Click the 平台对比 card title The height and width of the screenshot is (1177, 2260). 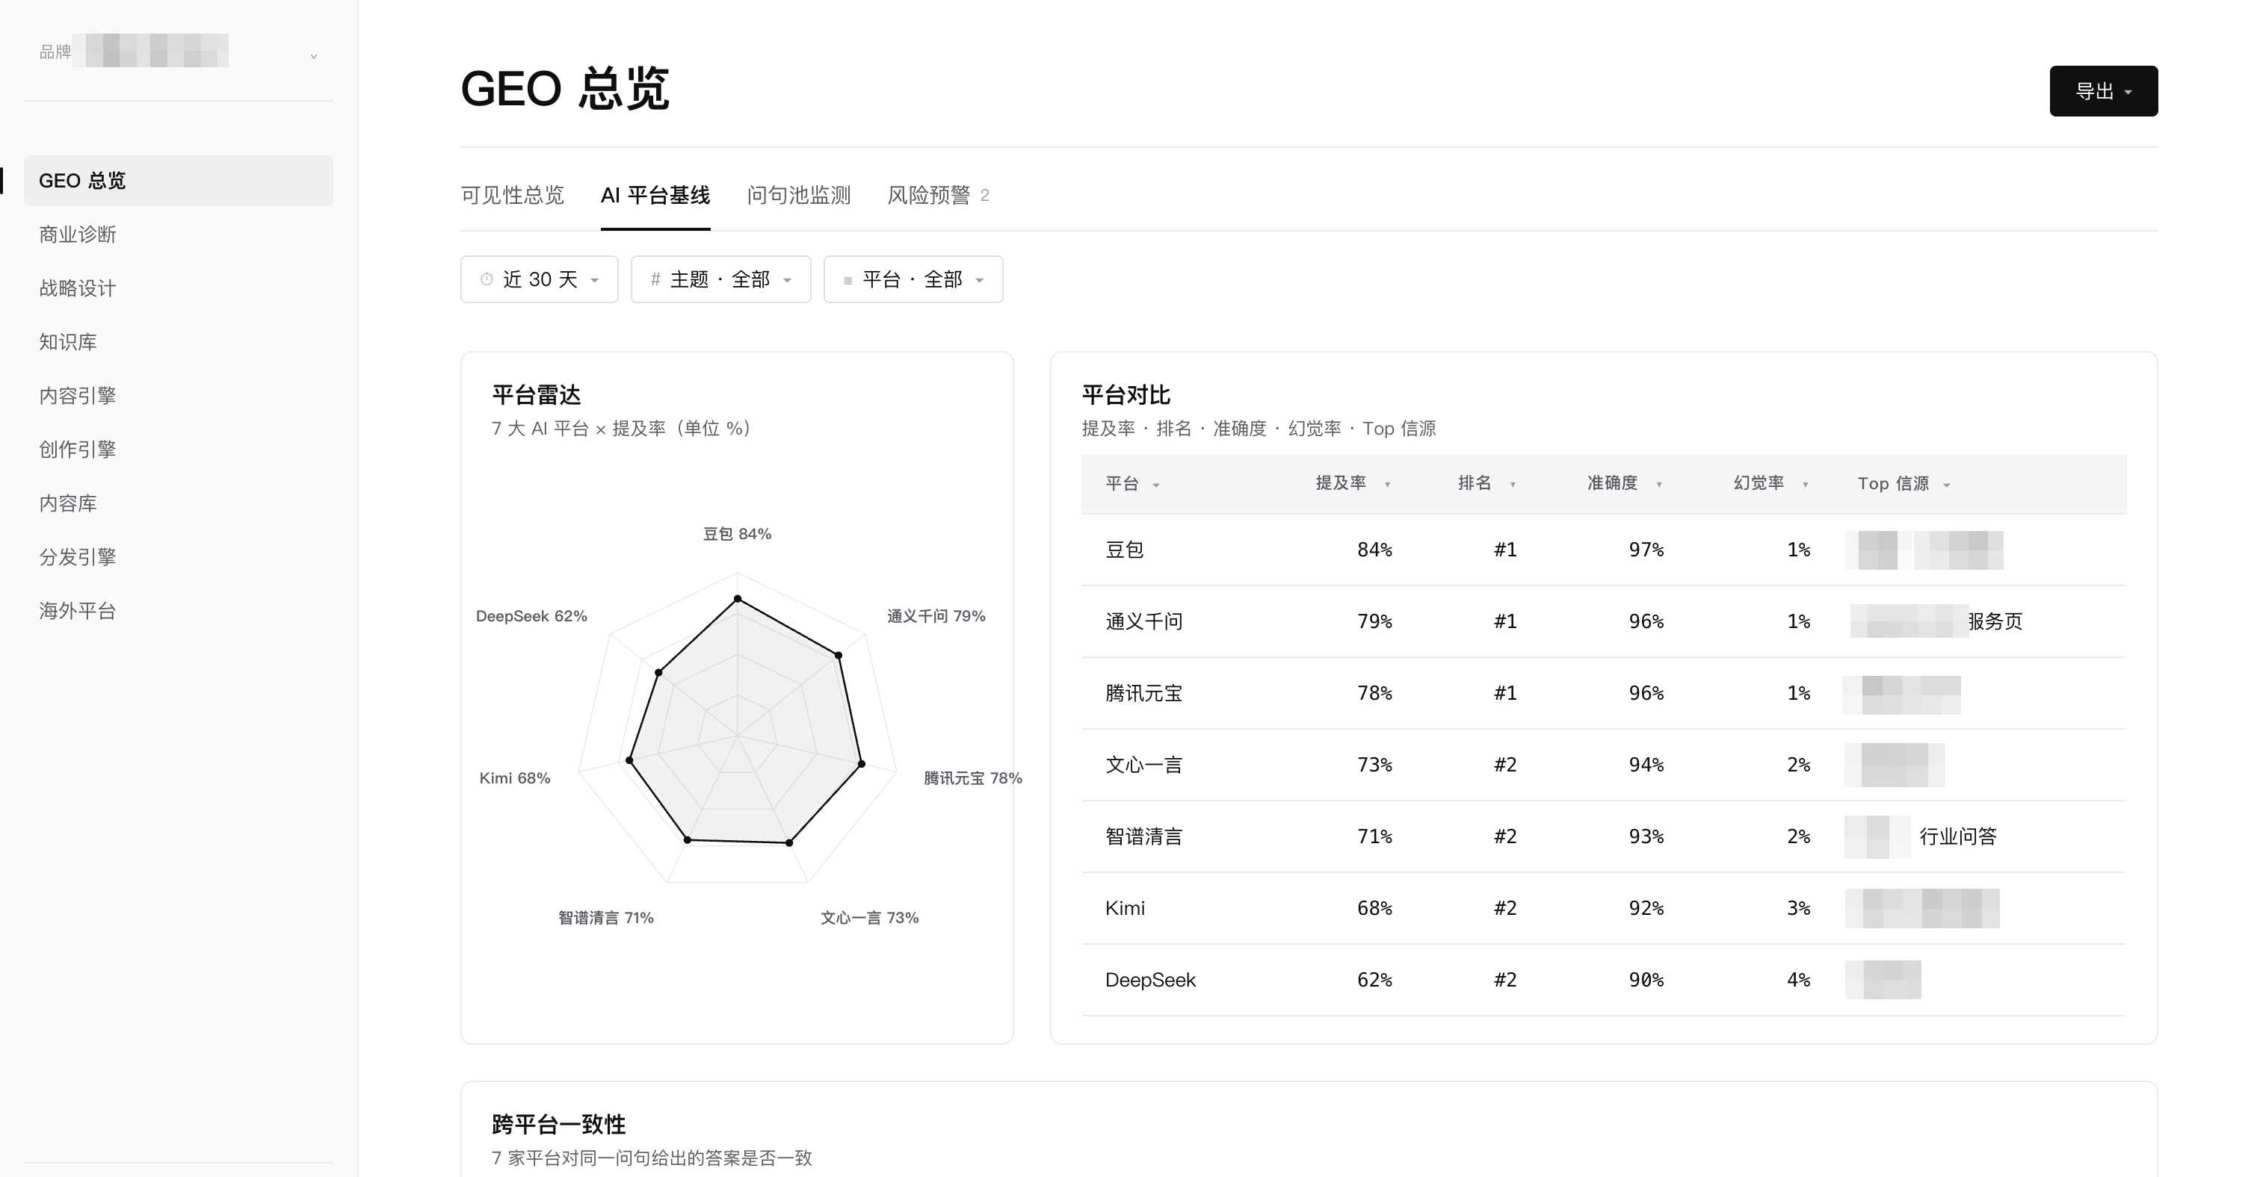pyautogui.click(x=1126, y=395)
